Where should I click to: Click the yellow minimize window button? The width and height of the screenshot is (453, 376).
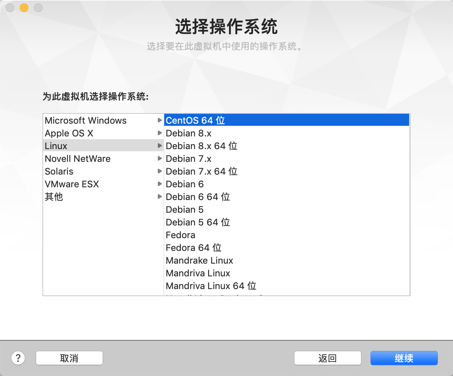[x=24, y=8]
